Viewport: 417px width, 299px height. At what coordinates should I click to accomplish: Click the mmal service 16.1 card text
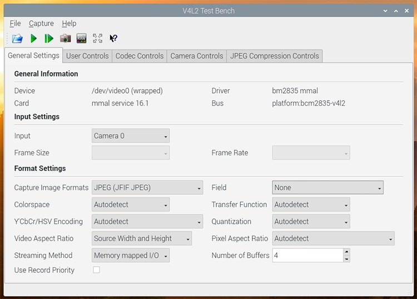pos(120,104)
